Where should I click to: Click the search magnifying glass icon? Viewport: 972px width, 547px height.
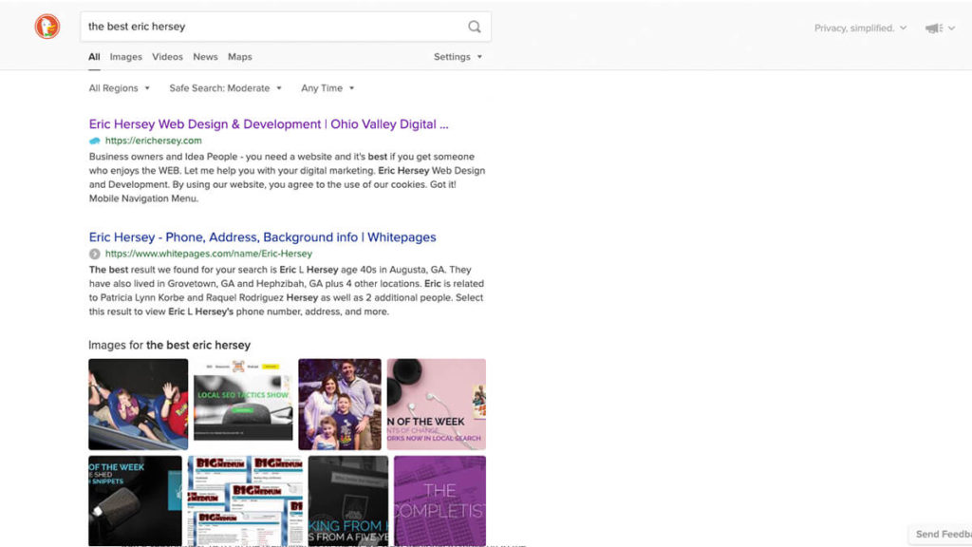click(475, 27)
